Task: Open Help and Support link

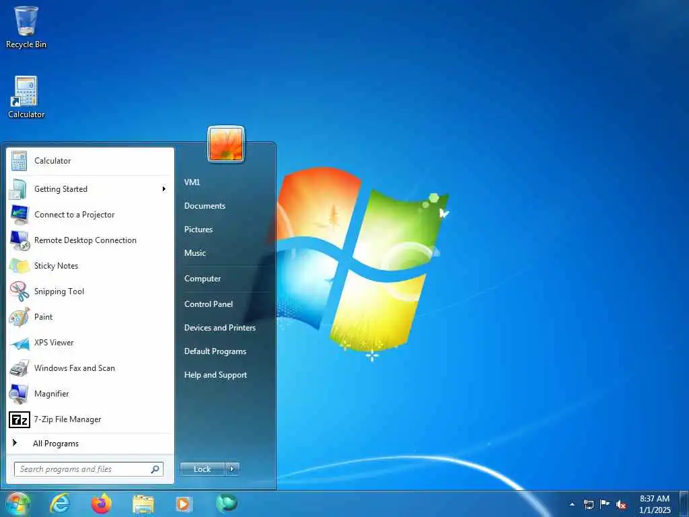Action: (x=215, y=375)
